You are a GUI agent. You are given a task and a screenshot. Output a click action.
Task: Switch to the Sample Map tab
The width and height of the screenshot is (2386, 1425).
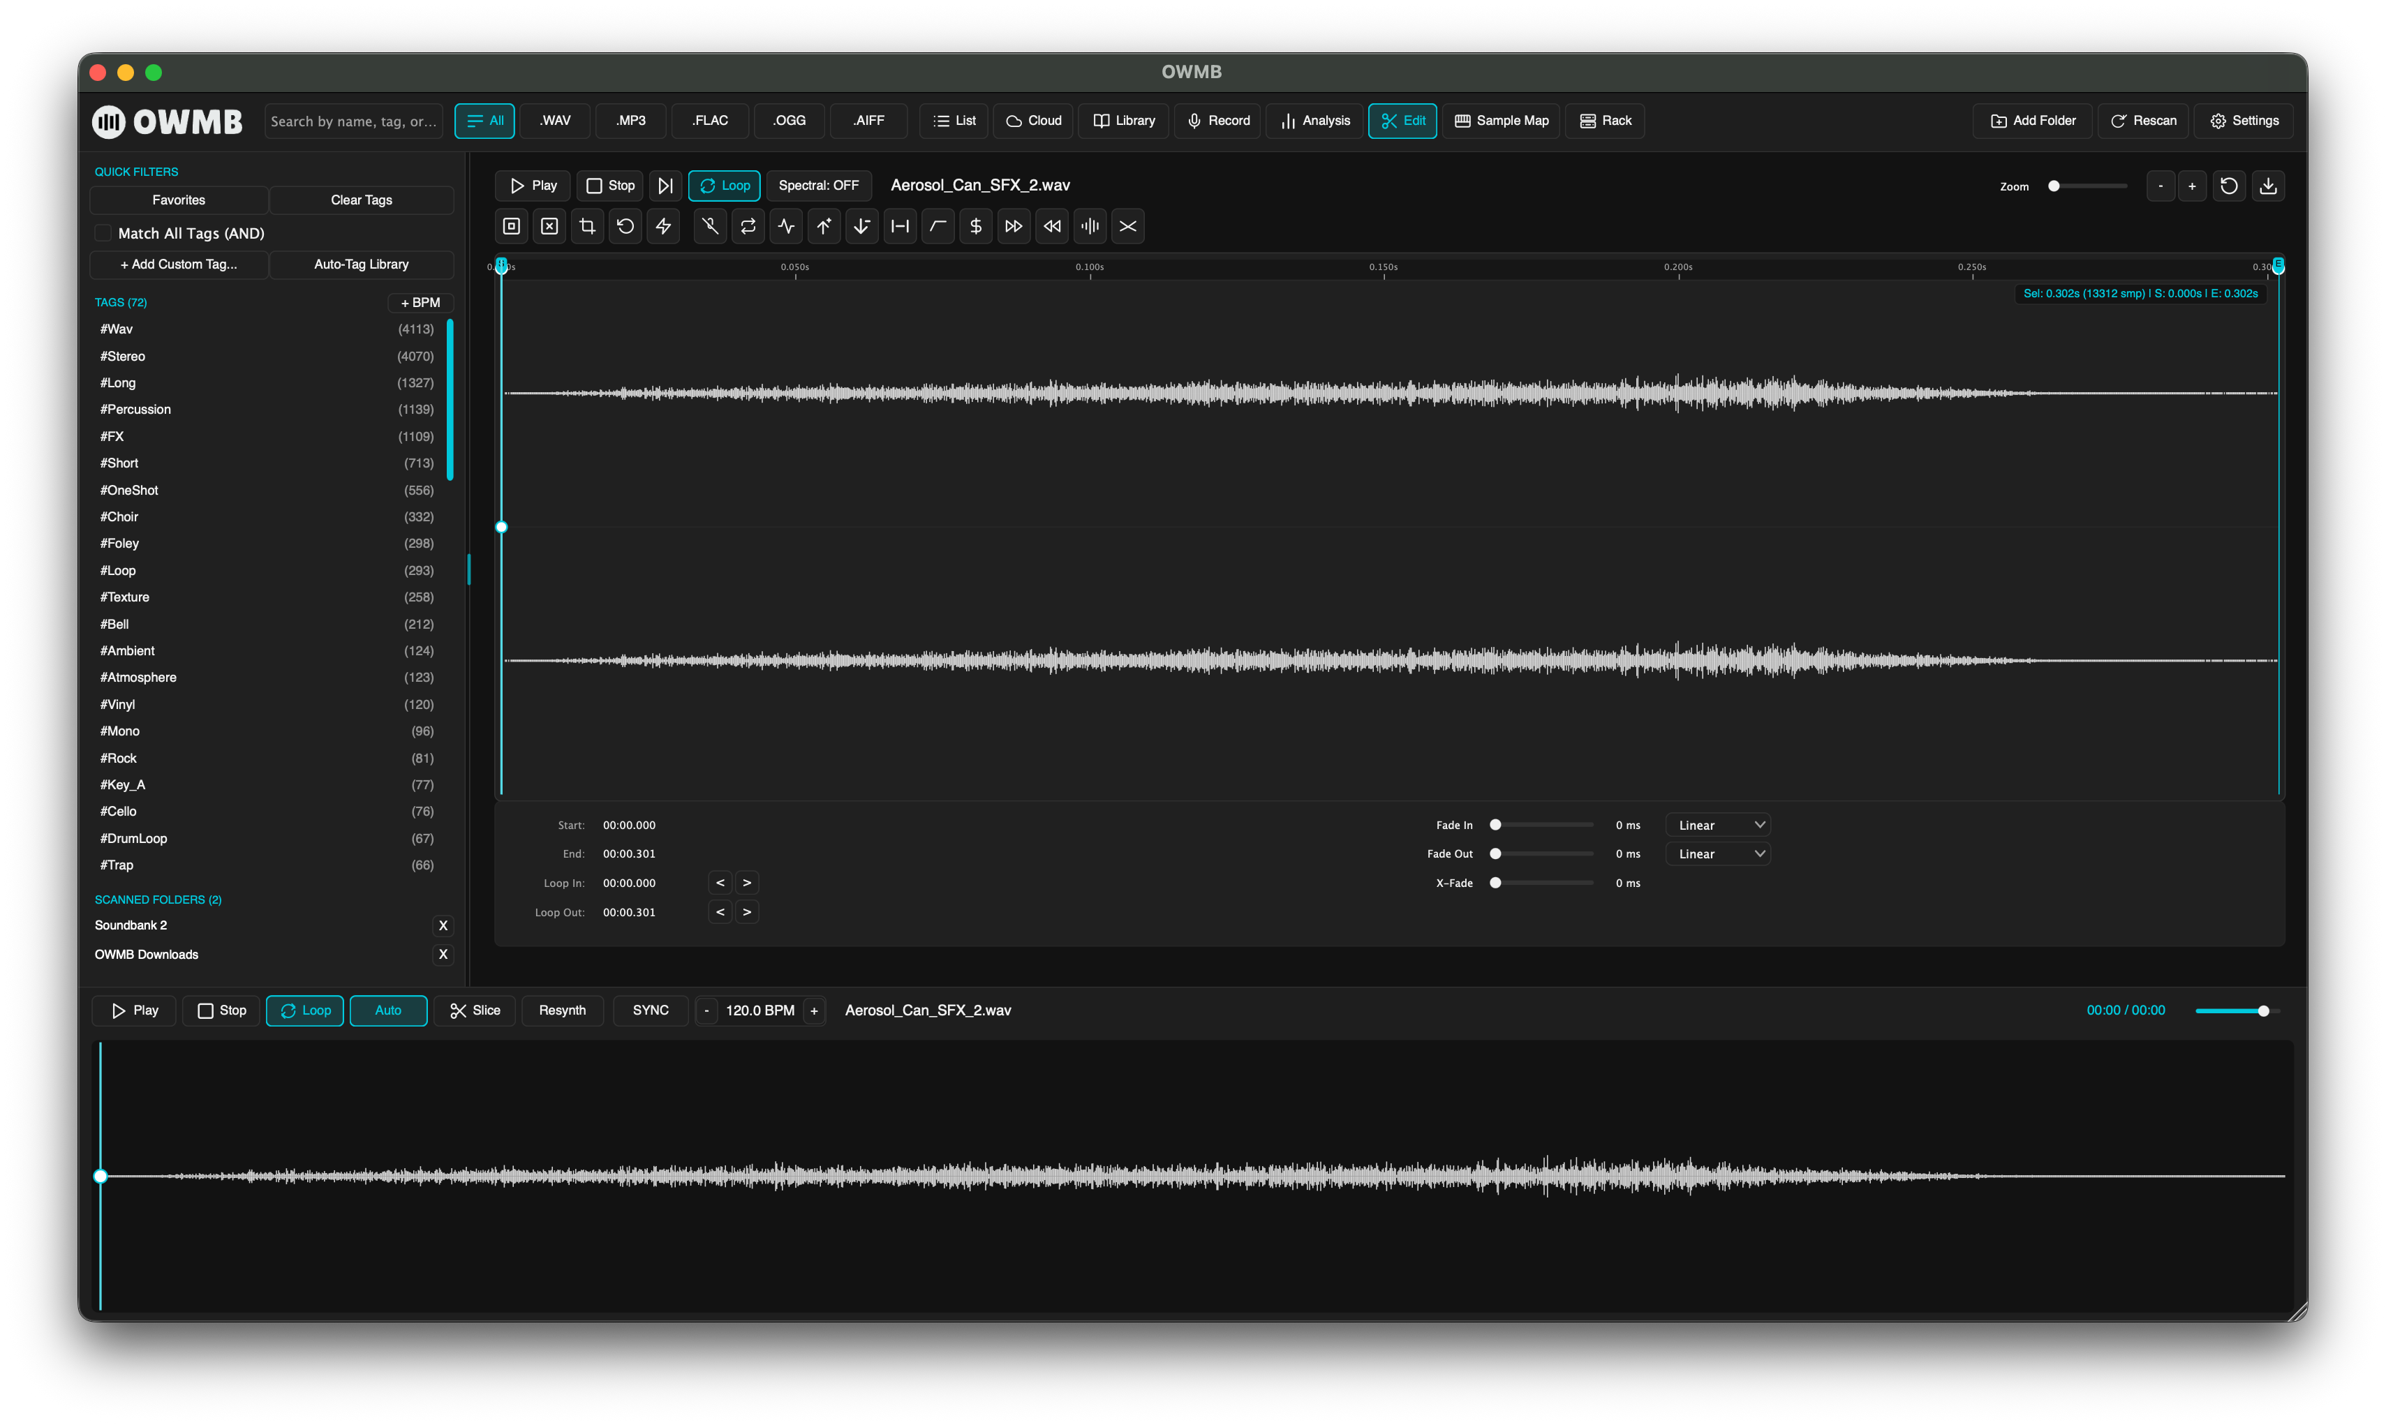[x=1502, y=121]
